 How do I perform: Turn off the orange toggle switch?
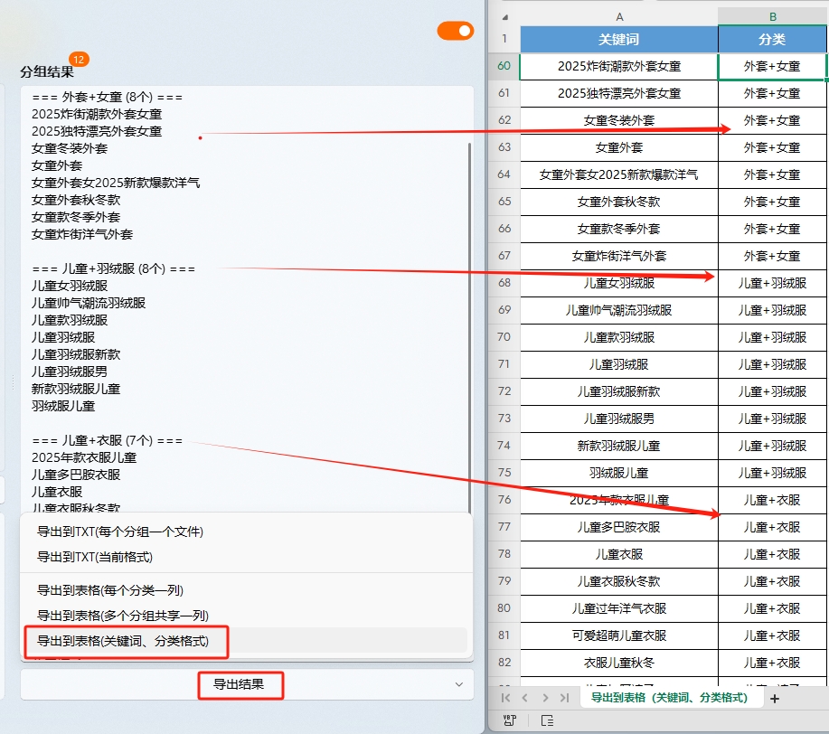tap(455, 30)
